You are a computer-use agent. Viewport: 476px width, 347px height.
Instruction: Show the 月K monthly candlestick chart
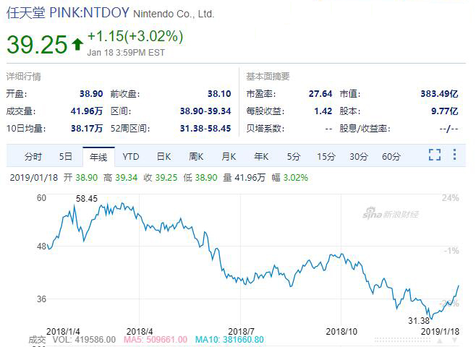point(229,156)
